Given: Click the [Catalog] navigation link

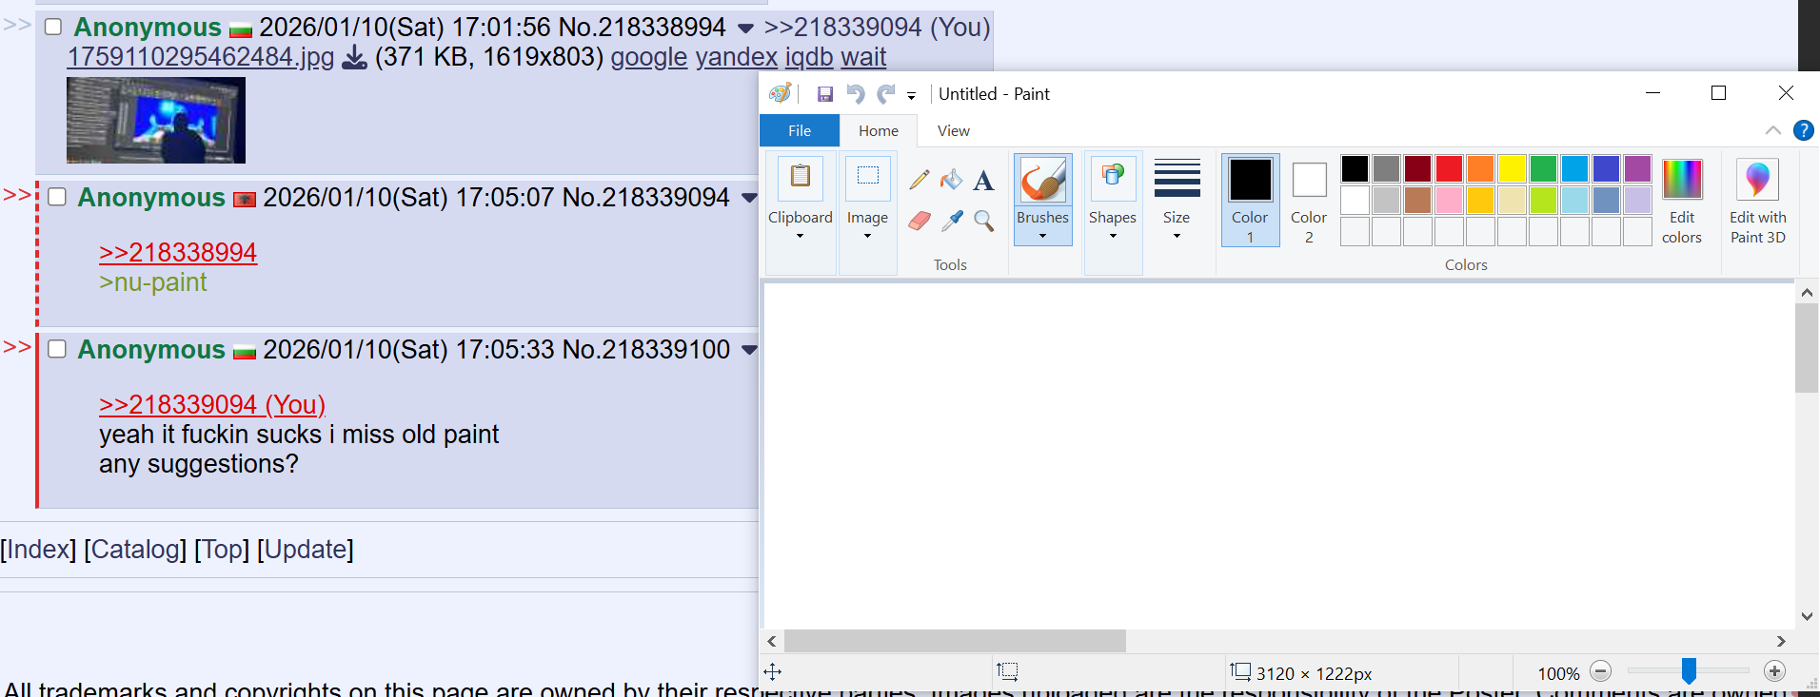Looking at the screenshot, I should (x=135, y=550).
